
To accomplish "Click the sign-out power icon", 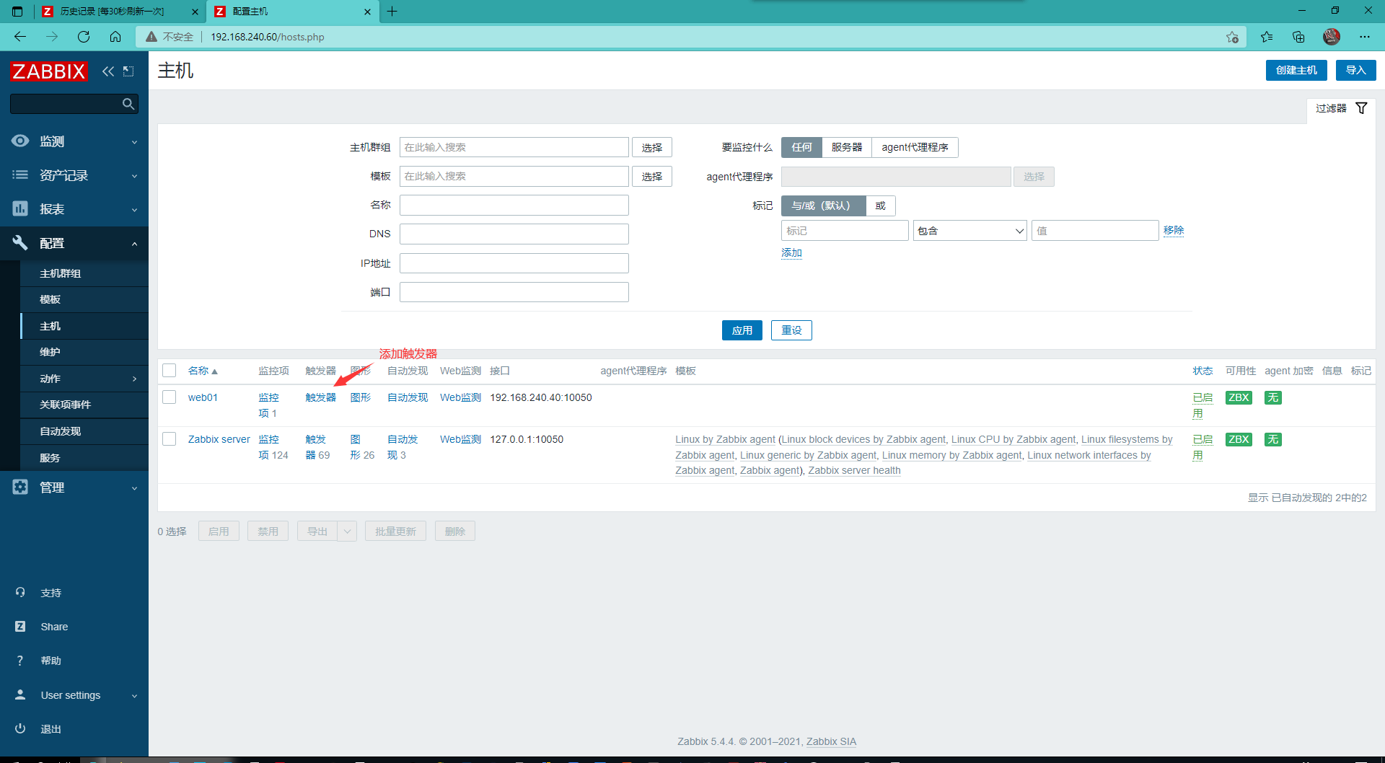I will click(x=20, y=728).
